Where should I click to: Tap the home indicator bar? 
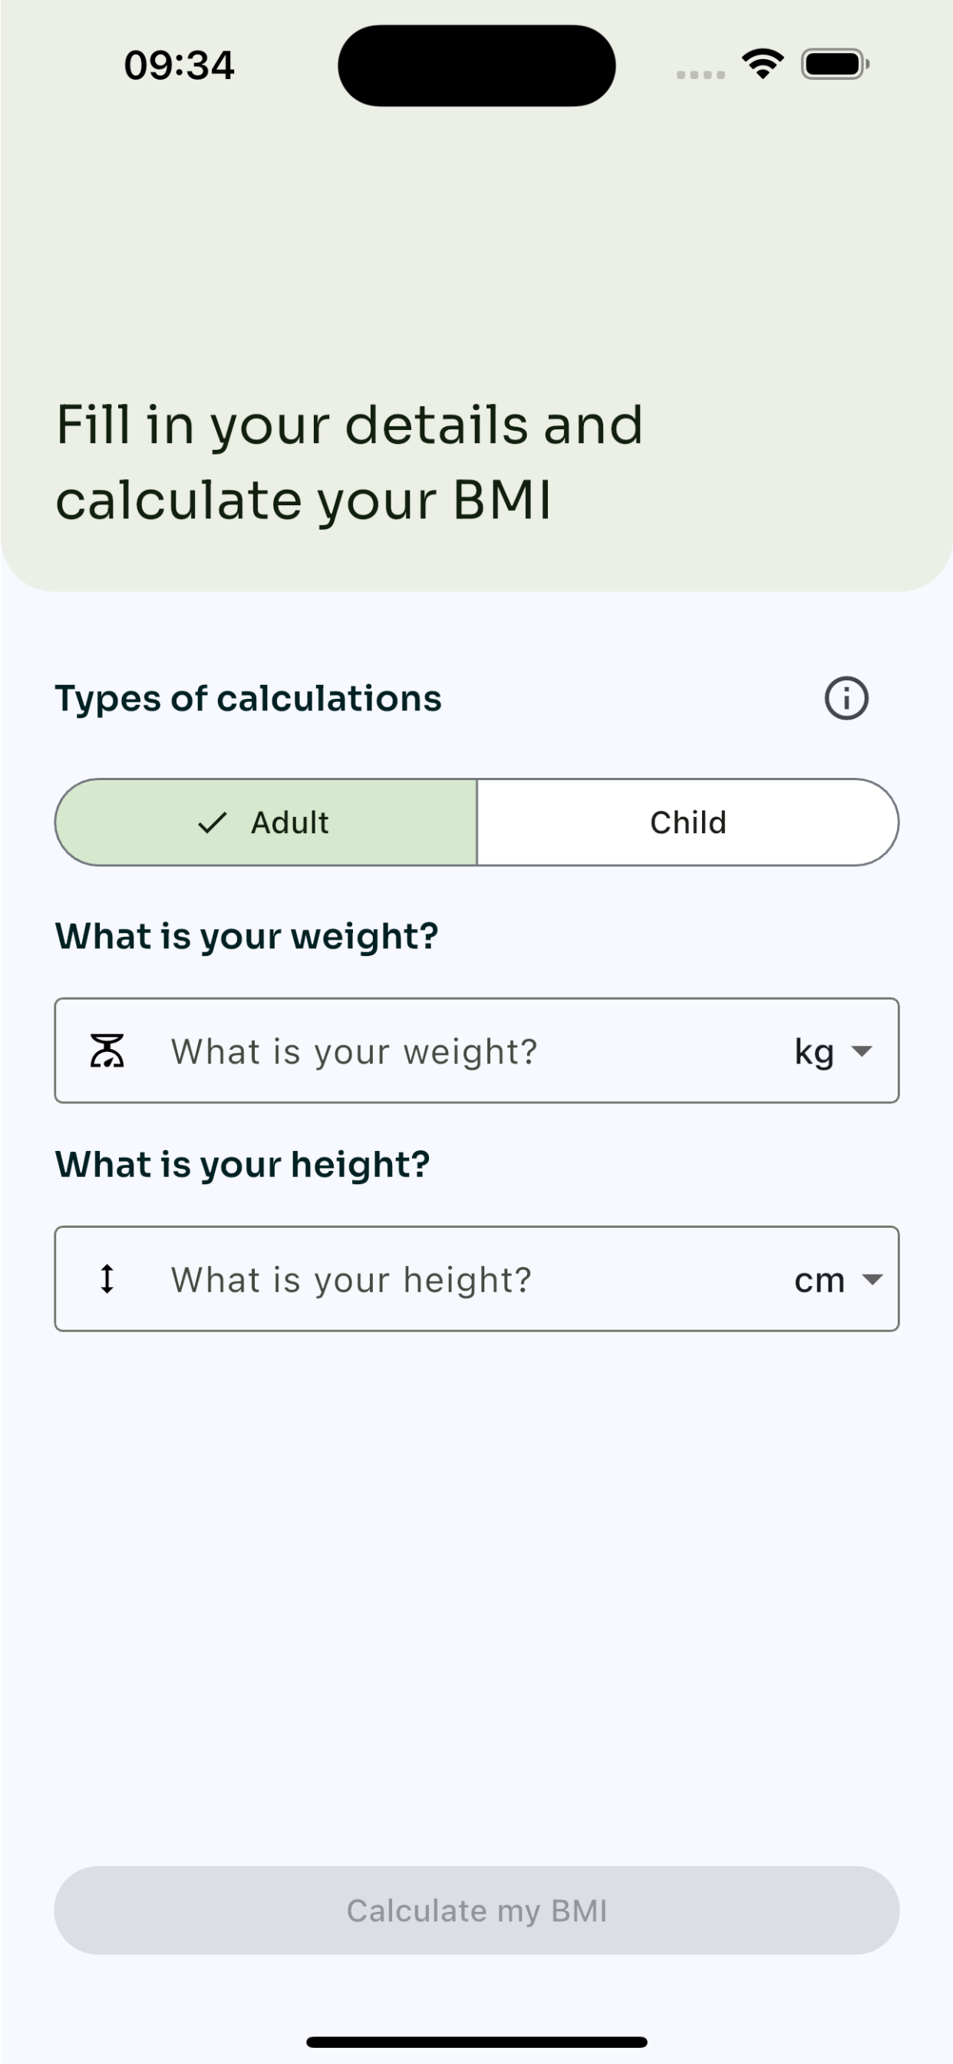[476, 2042]
